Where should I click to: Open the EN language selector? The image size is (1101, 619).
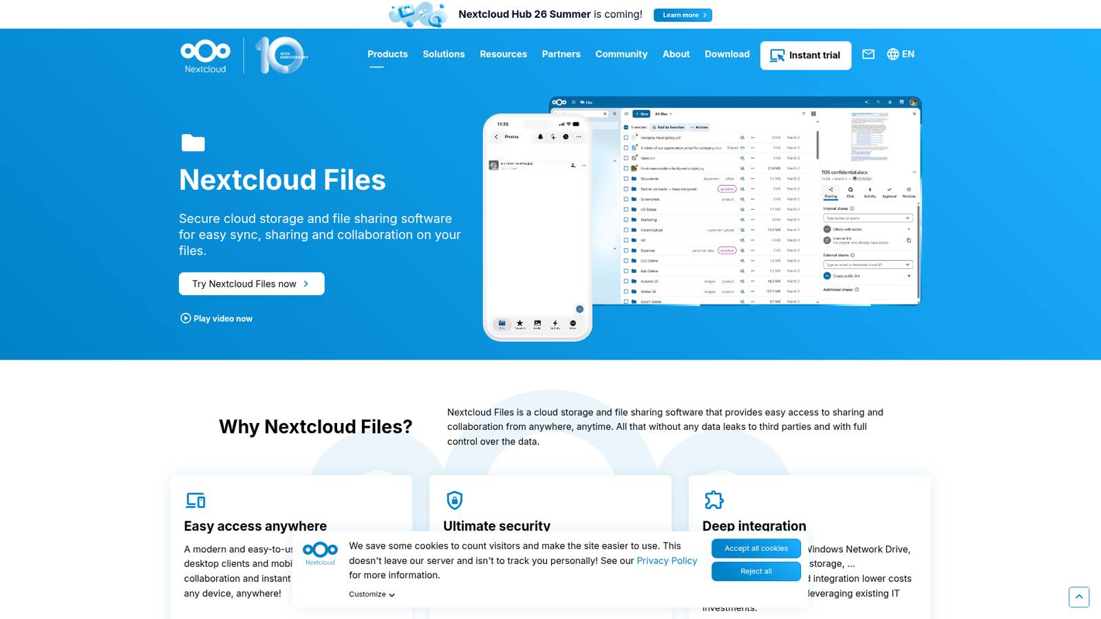(x=908, y=54)
